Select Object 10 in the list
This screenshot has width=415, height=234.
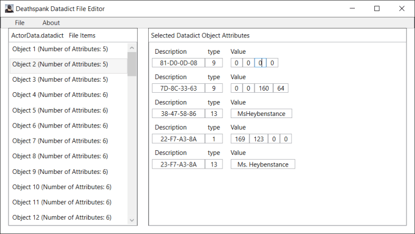[x=62, y=187]
